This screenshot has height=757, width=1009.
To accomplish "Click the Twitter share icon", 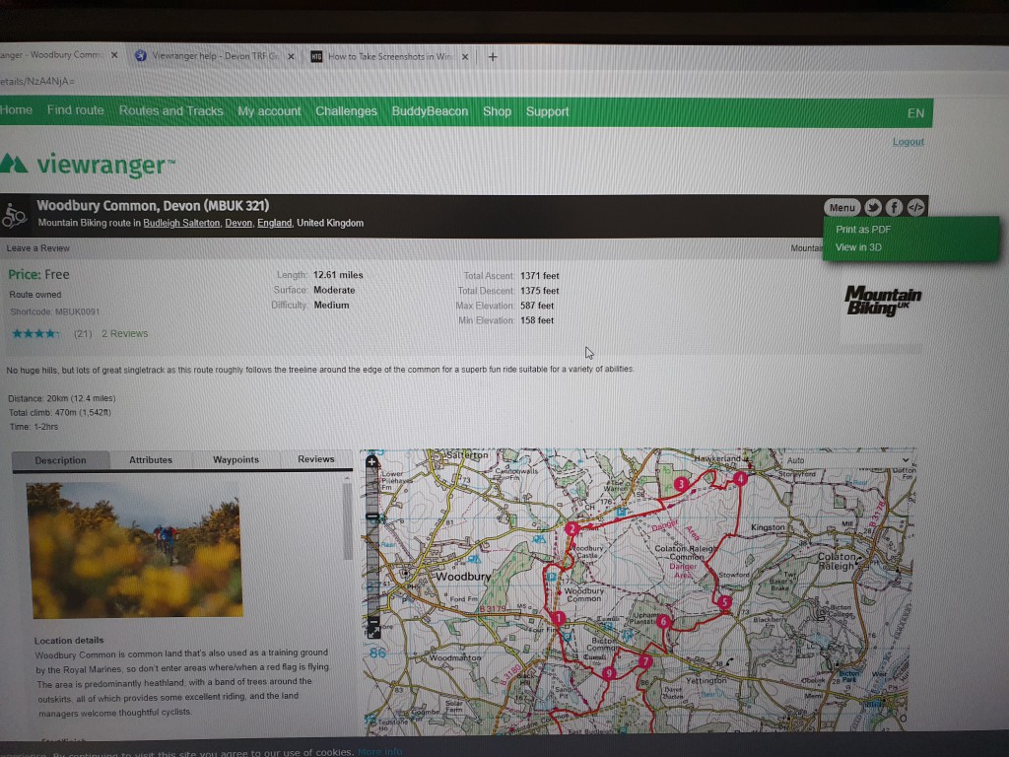I will [x=872, y=207].
